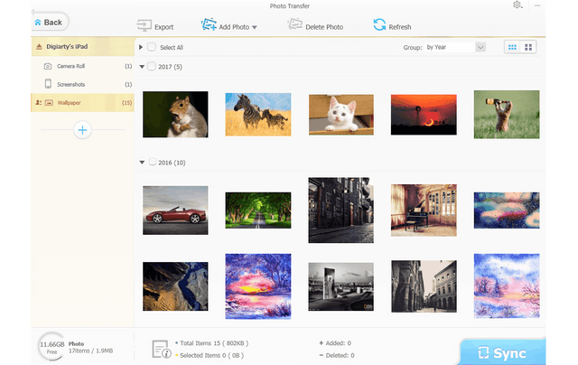Image resolution: width=578 pixels, height=365 pixels.
Task: Tick the 2017 group checkbox
Action: [152, 66]
